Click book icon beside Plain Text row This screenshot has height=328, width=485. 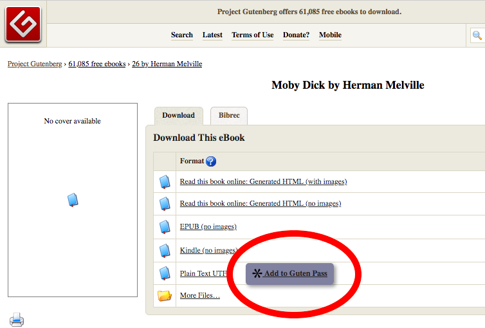point(165,273)
